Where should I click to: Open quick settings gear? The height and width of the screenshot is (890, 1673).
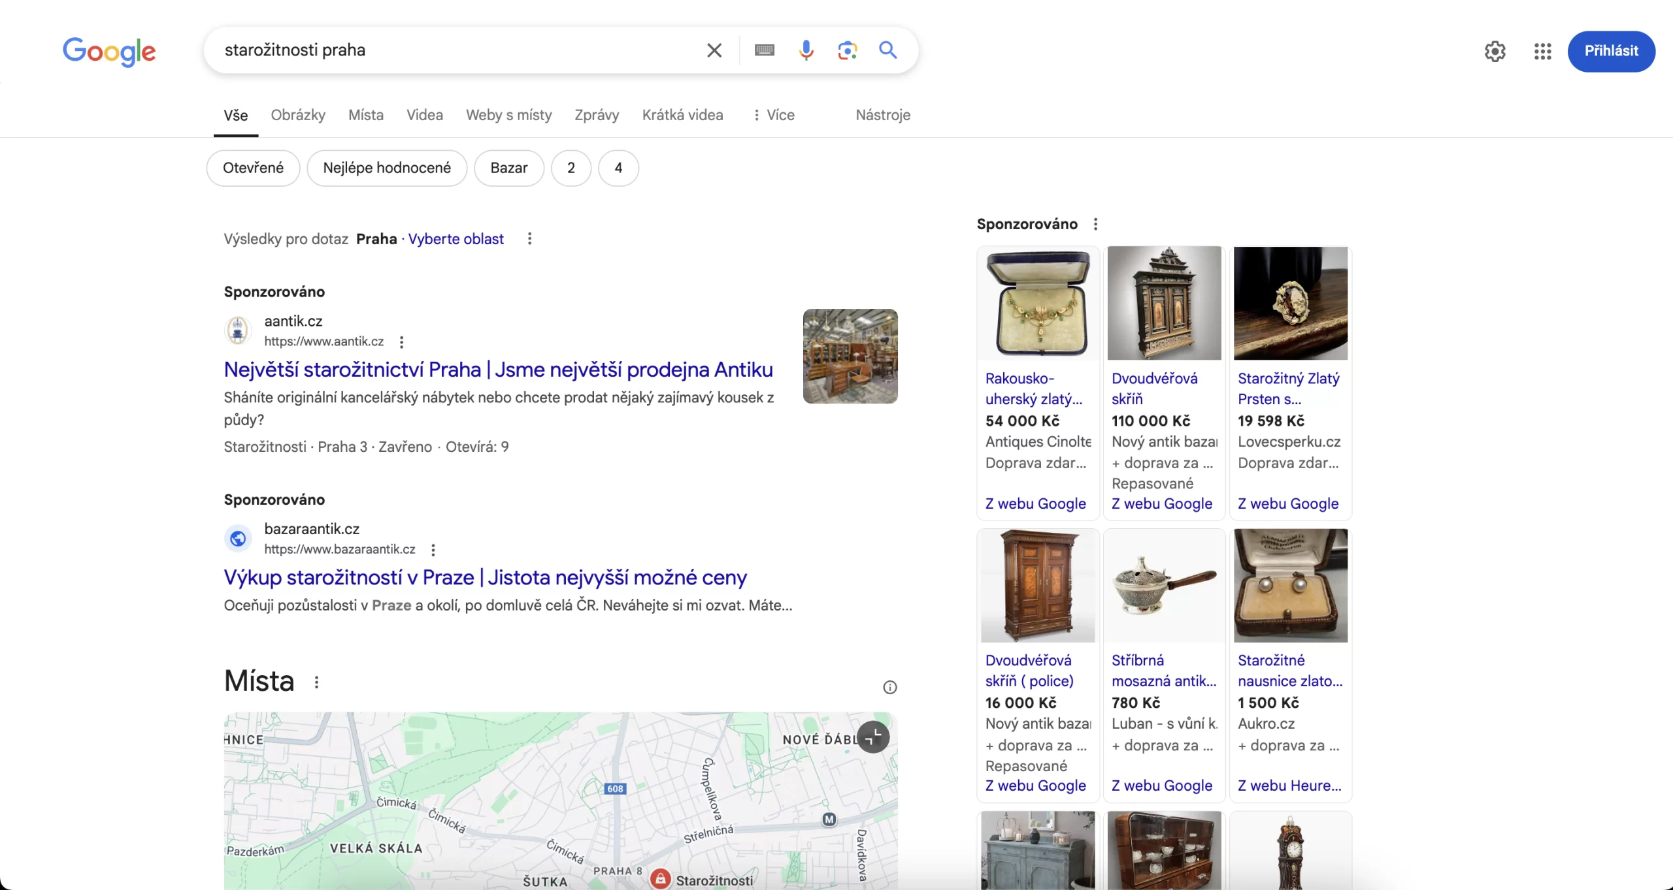click(1495, 52)
